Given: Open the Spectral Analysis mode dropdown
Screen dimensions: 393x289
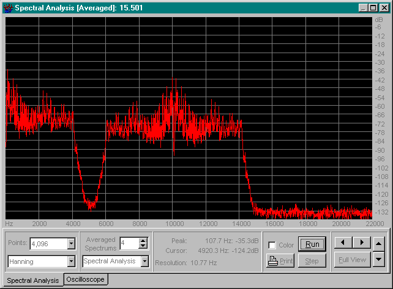Looking at the screenshot, I should 144,262.
